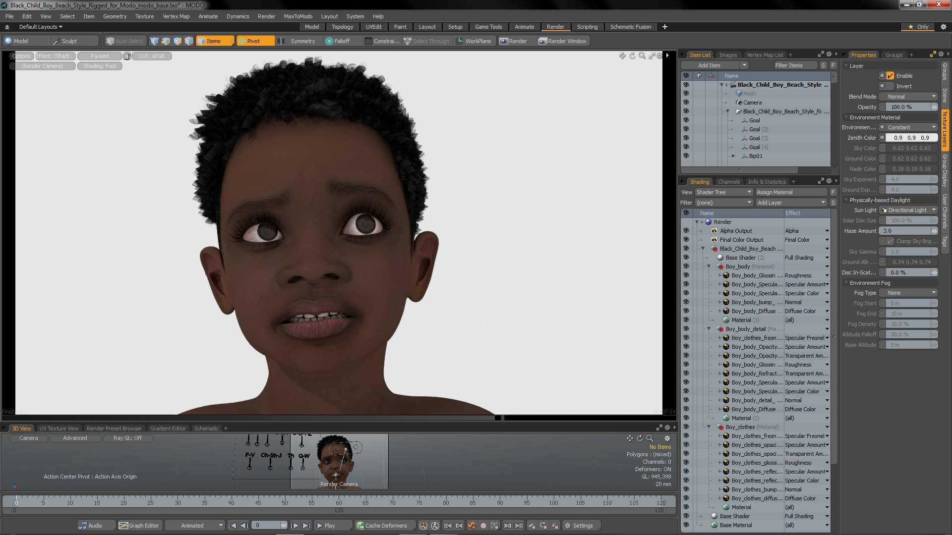Screen dimensions: 952x535
Task: Collapse the Boy_clothes material group
Action: click(709, 427)
